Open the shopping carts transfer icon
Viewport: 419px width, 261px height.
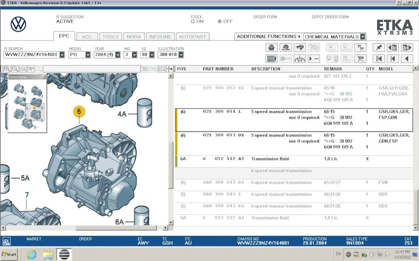coord(360,48)
